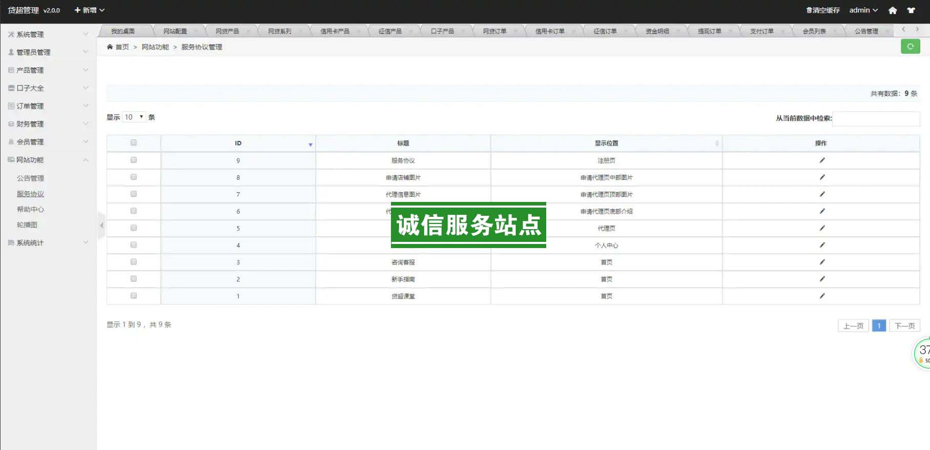Toggle the select-all checkbox in header
930x450 pixels.
point(133,143)
